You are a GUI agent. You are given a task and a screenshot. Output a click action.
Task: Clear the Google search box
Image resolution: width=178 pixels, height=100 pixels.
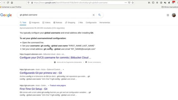point(93,15)
